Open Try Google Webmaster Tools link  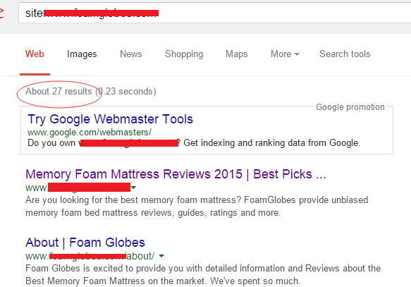coord(111,119)
